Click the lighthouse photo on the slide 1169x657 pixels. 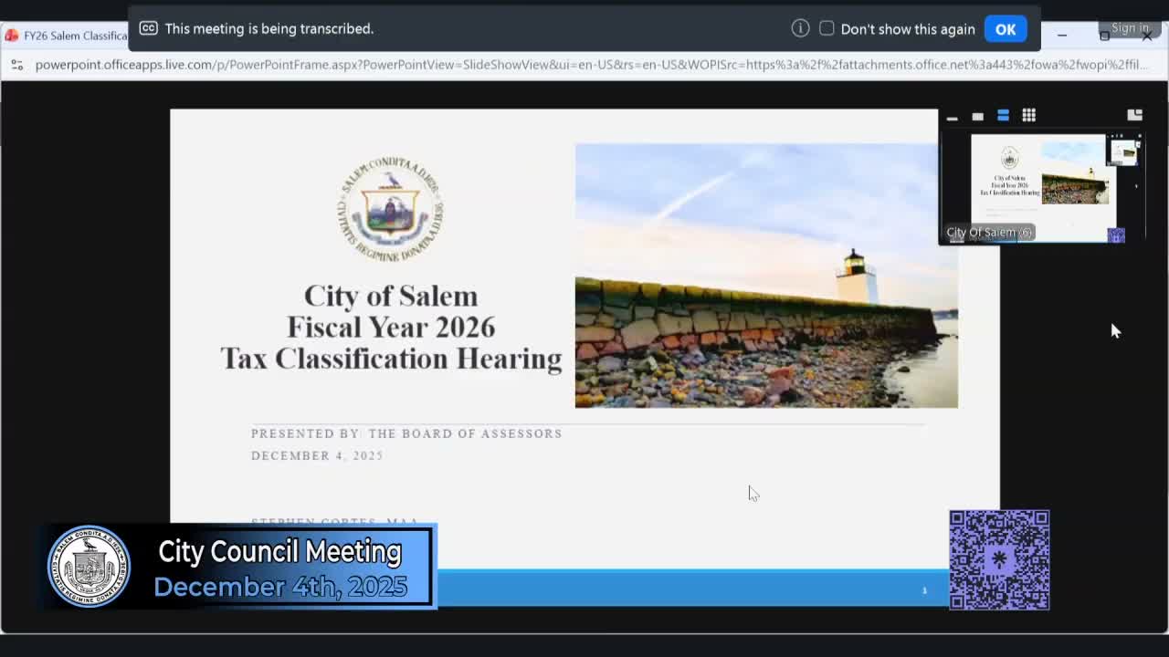click(x=765, y=275)
